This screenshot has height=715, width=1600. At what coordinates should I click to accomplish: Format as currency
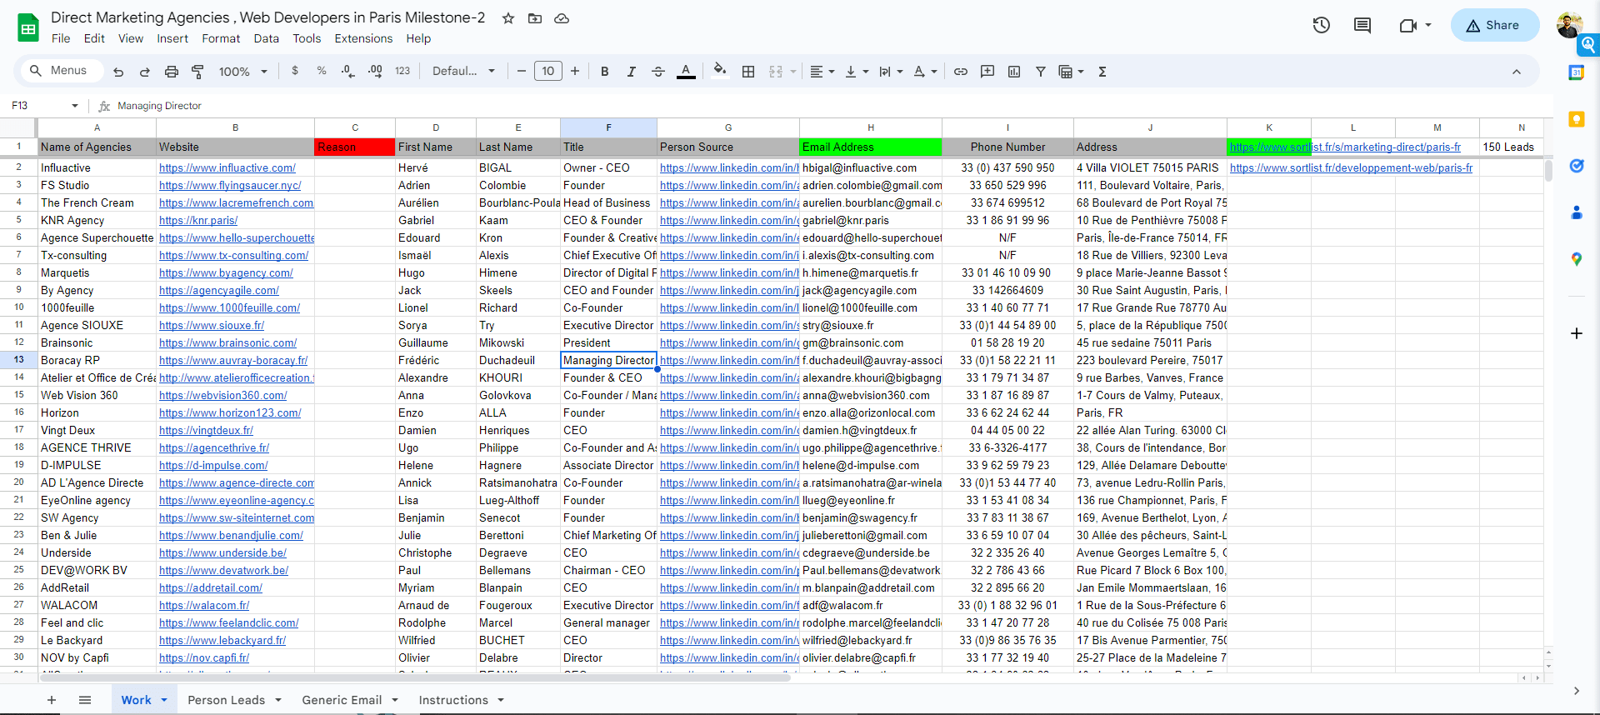click(295, 71)
